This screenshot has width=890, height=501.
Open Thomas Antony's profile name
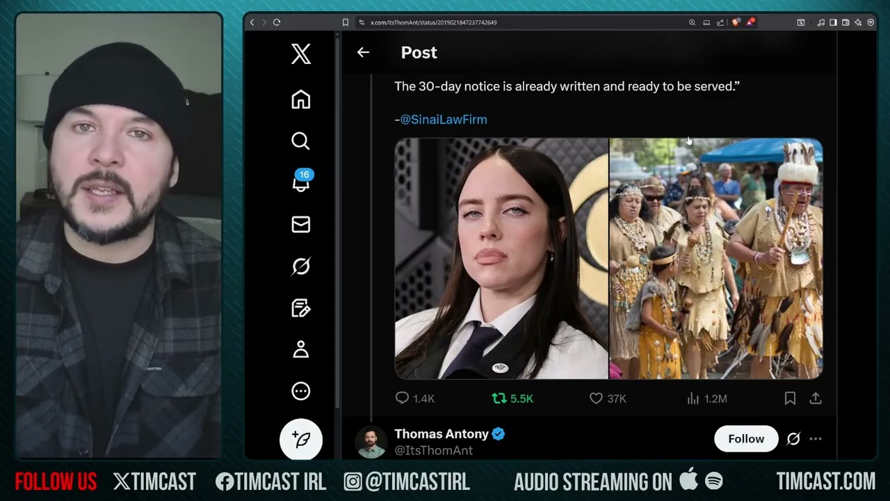442,434
